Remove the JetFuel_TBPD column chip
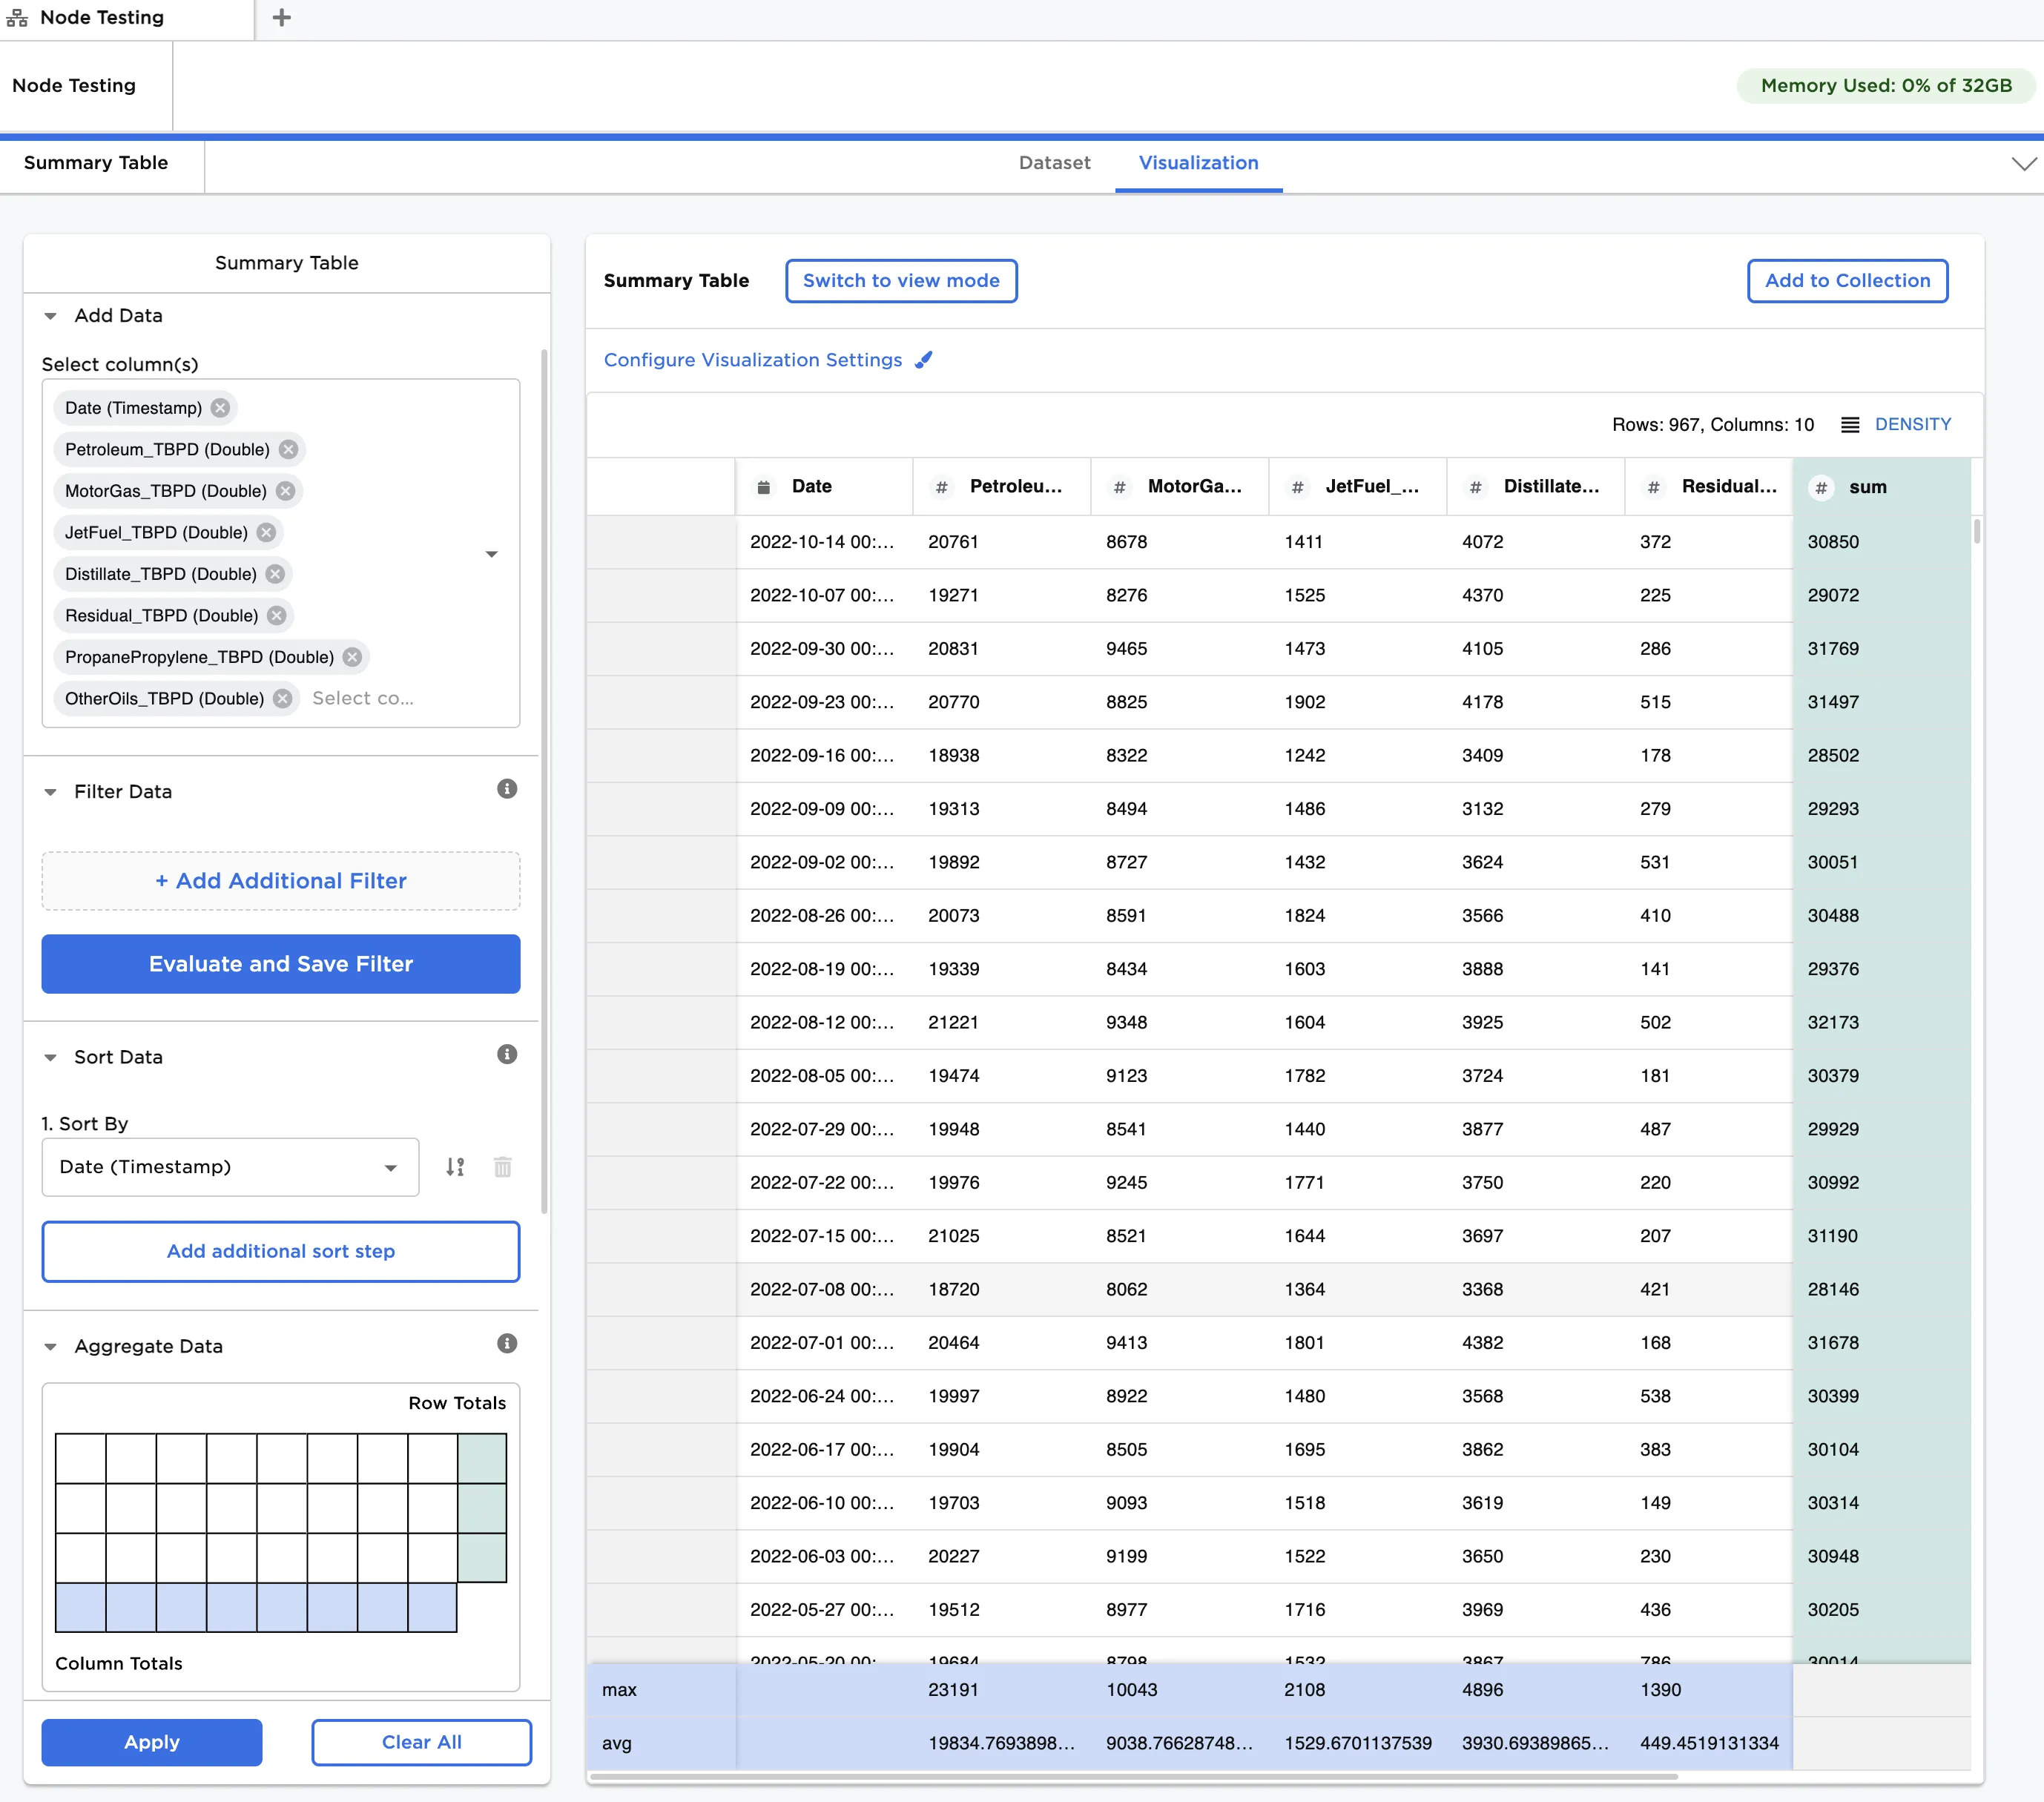 tap(266, 533)
